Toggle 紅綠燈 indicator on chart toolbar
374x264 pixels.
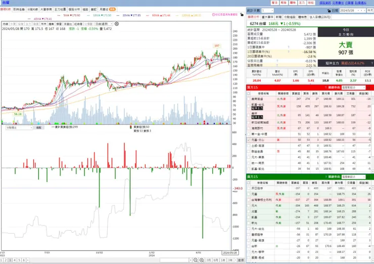click(x=78, y=24)
